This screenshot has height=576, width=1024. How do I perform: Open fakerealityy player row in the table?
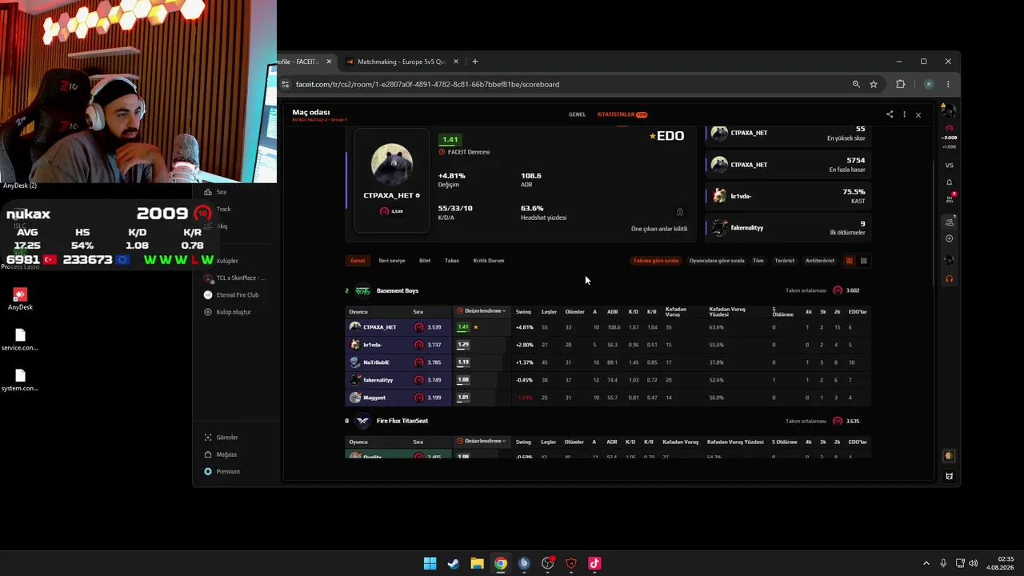coord(608,380)
